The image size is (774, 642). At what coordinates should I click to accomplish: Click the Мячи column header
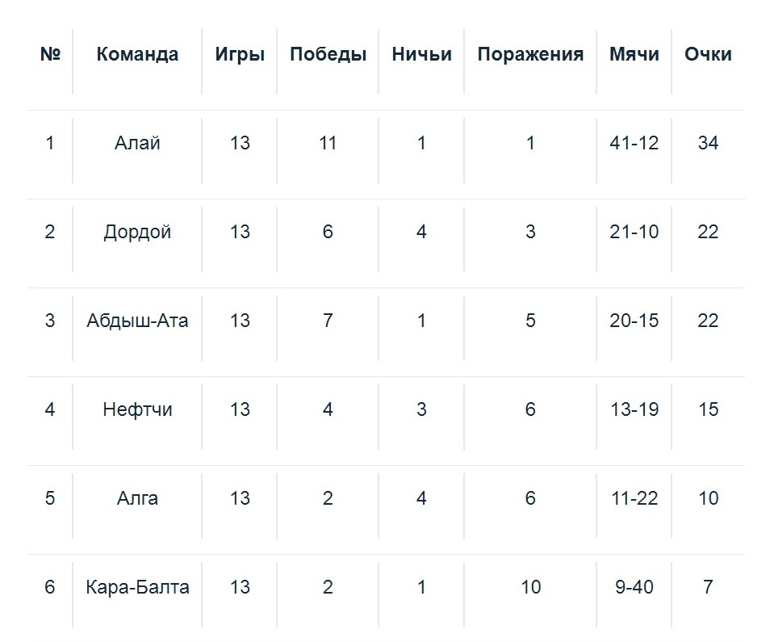coord(634,55)
